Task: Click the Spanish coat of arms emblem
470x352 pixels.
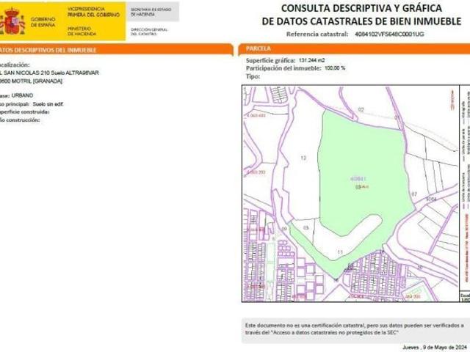Action: tap(12, 21)
